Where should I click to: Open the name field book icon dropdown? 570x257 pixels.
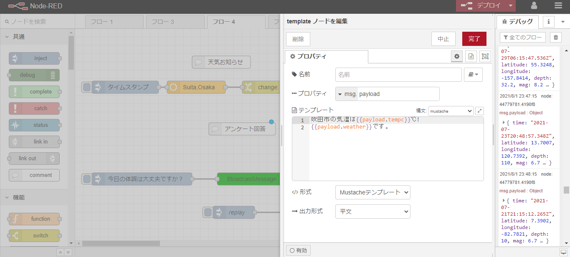coord(473,75)
